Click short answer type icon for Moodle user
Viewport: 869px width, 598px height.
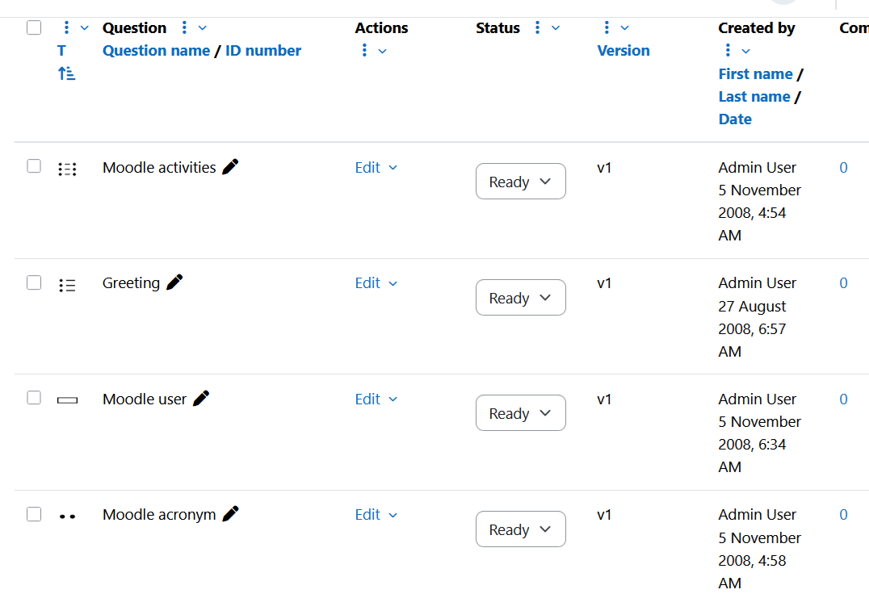click(67, 399)
